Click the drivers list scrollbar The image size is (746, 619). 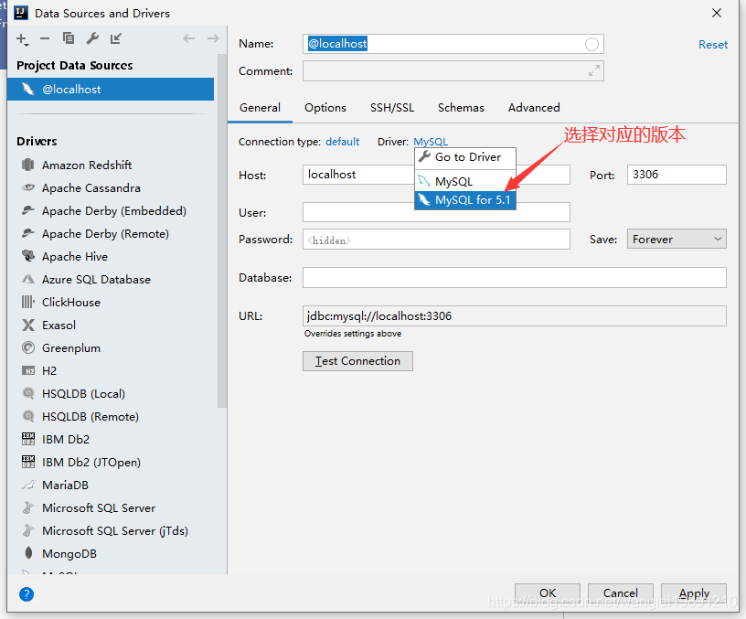(222, 231)
